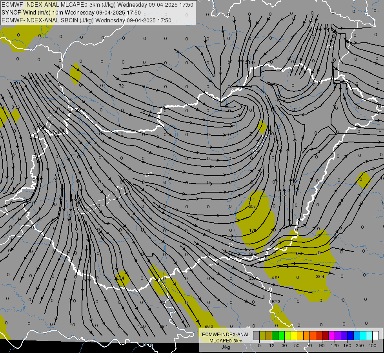Viewport: 384px width, 353px height.
Task: Click the map value 52.3
Action: 276,302
